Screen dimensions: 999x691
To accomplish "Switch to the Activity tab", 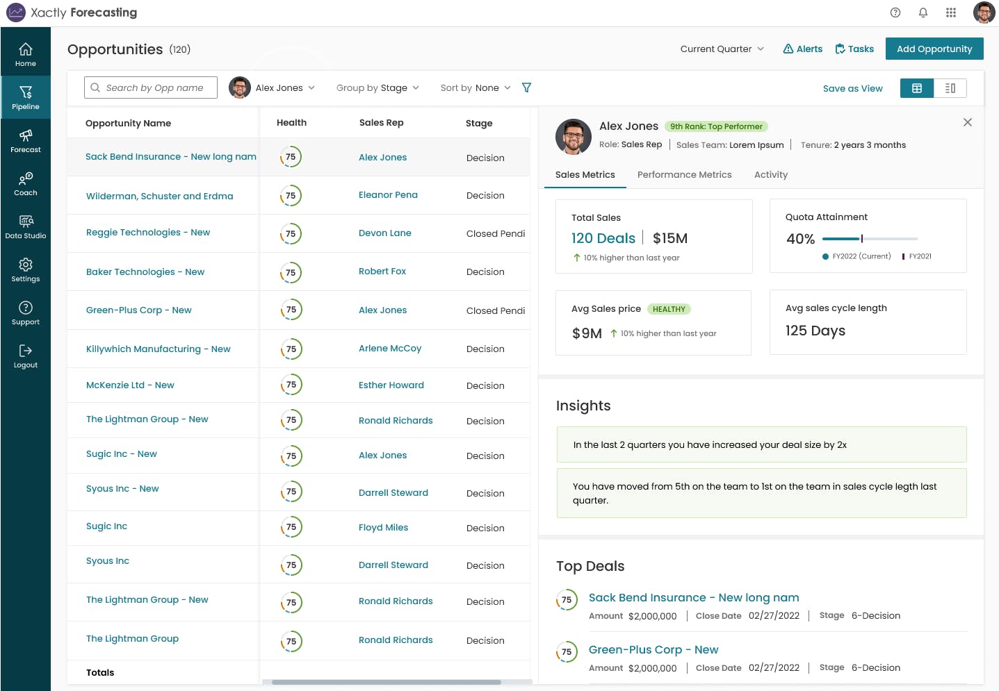I will (x=771, y=175).
